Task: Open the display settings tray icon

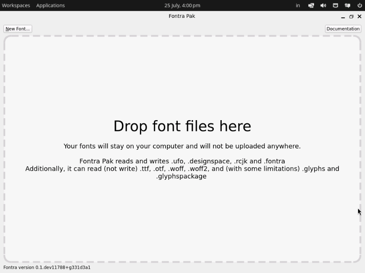Action: [x=311, y=5]
